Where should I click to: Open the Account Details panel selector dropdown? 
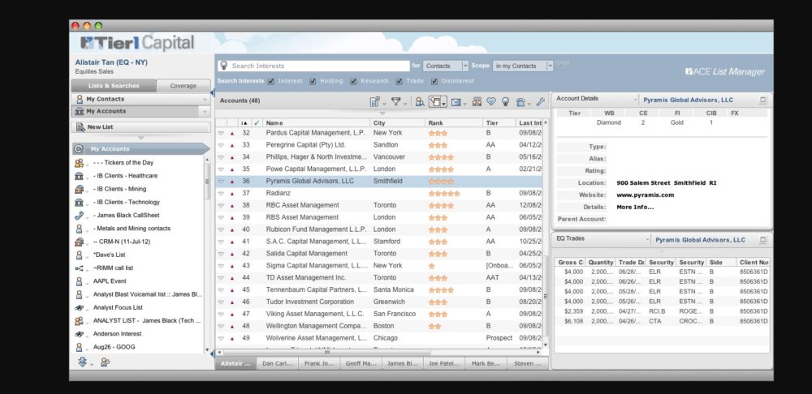(x=636, y=100)
